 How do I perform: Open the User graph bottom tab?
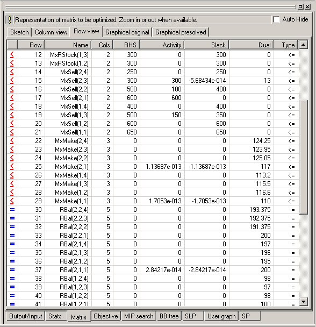pos(221,316)
